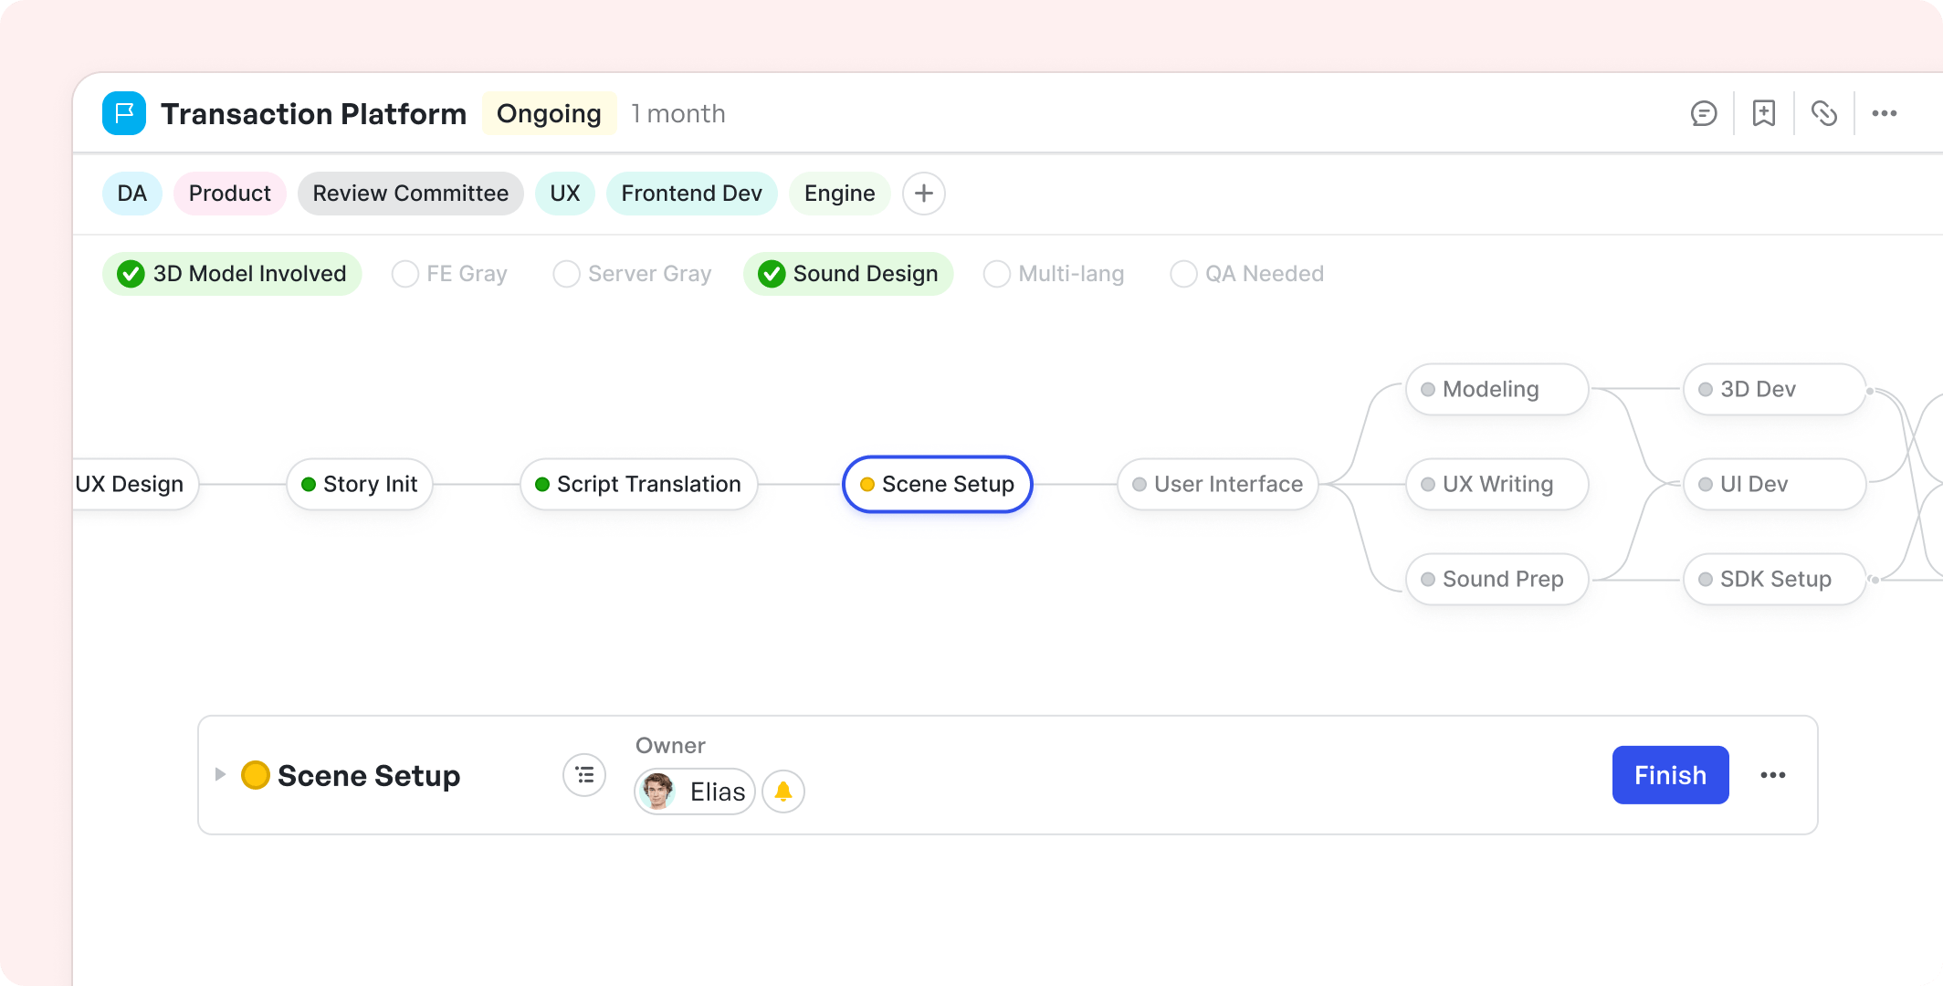Viewport: 1943px width, 986px height.
Task: Select the 3D Dev node
Action: (1775, 389)
